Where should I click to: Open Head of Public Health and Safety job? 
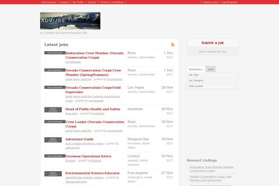click(x=93, y=109)
